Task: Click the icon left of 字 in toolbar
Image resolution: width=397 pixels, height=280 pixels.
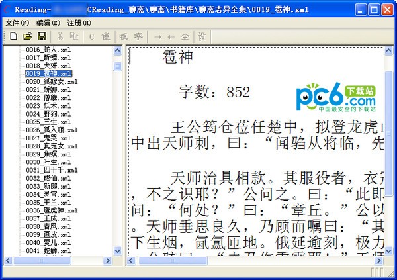Action: coord(124,37)
